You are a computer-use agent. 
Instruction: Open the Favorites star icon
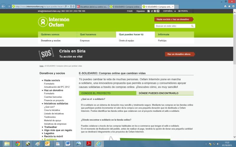(x=229, y=6)
